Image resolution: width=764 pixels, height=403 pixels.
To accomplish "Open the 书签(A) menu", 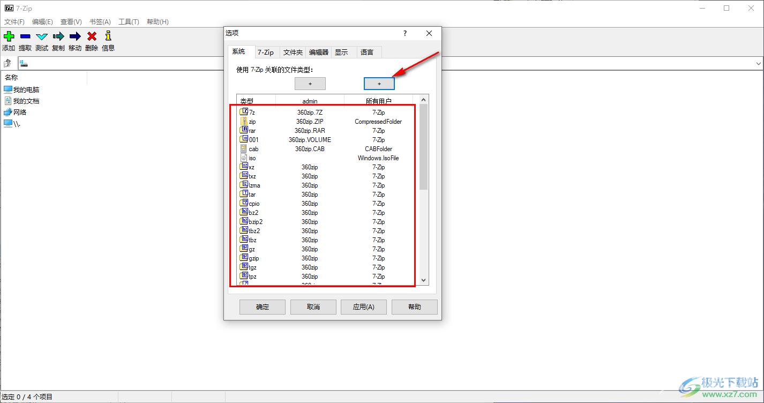I will pyautogui.click(x=100, y=22).
